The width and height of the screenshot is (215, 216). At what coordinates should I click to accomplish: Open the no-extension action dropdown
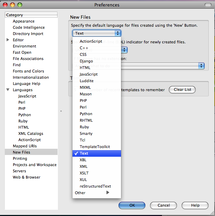201,66
